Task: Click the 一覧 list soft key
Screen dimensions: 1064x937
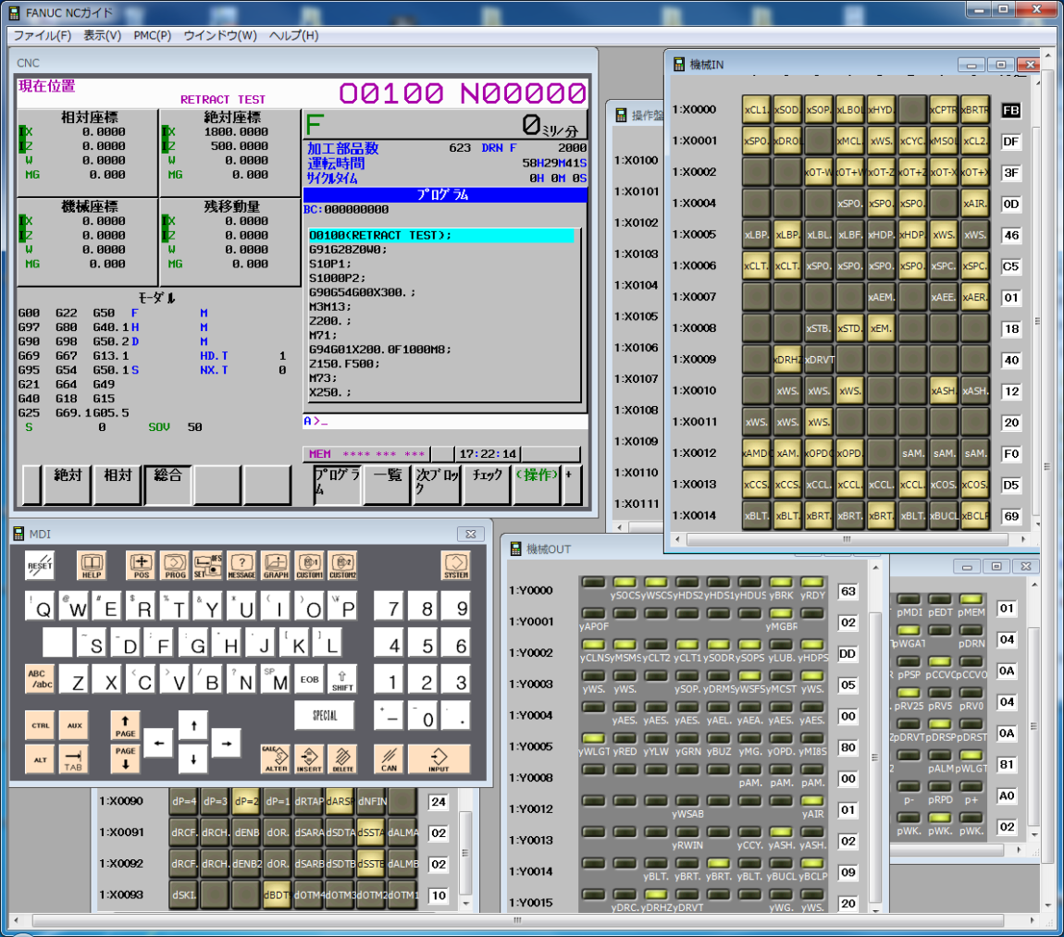Action: point(386,486)
